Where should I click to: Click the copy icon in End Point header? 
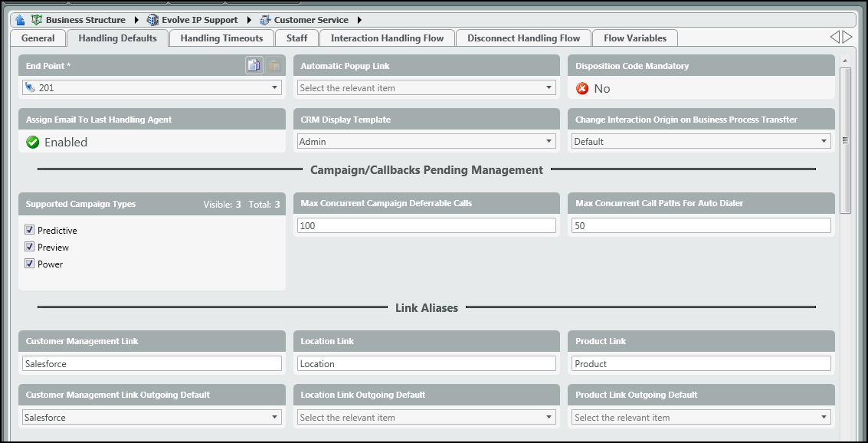pos(254,66)
